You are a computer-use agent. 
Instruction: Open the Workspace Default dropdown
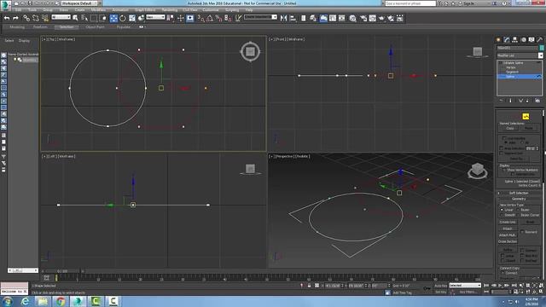[79, 3]
